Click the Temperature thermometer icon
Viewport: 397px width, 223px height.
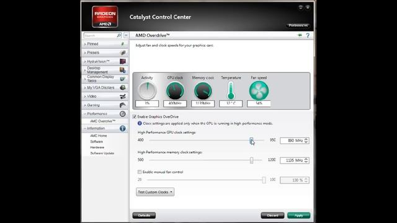coord(231,90)
